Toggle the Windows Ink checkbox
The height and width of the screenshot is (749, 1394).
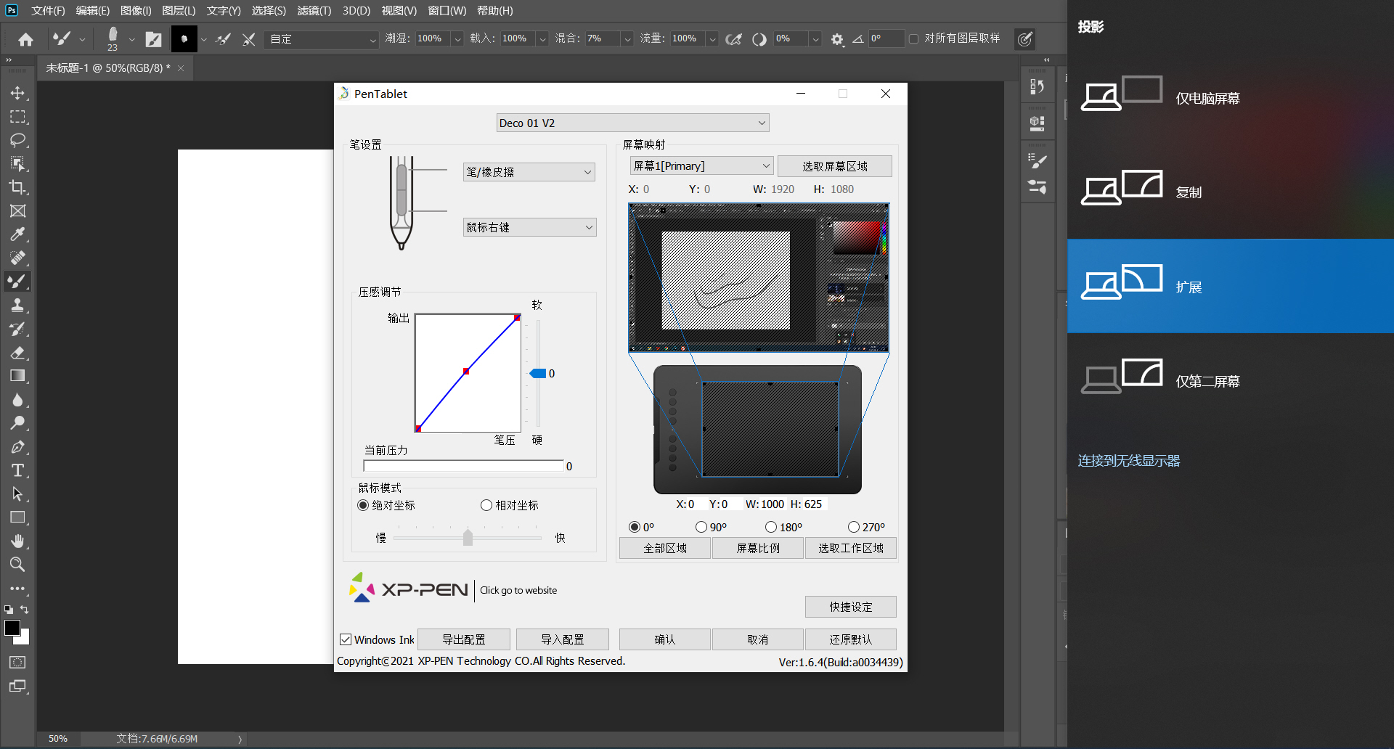[346, 639]
